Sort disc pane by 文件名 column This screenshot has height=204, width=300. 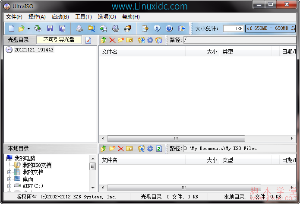(x=142, y=51)
